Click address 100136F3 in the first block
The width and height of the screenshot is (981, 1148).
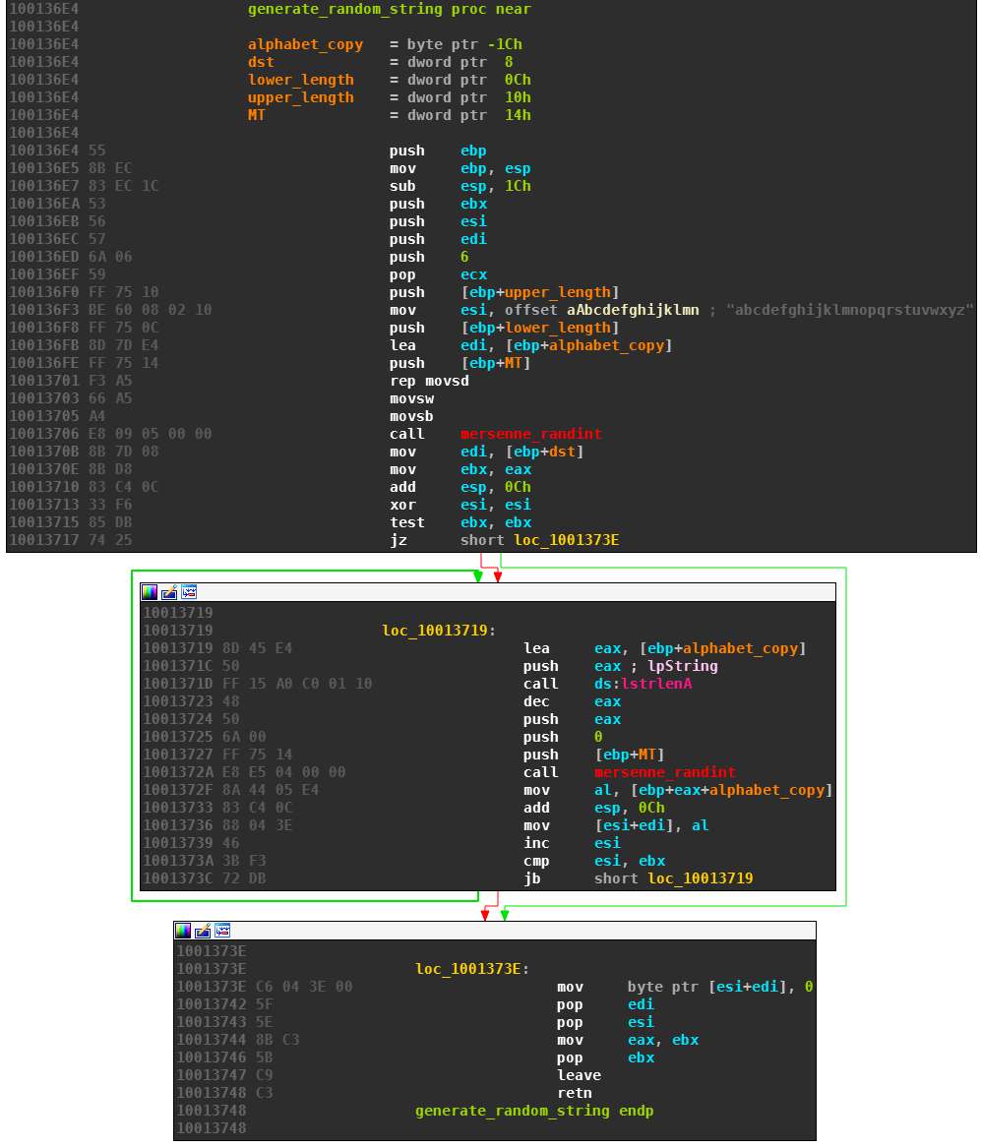coord(44,310)
